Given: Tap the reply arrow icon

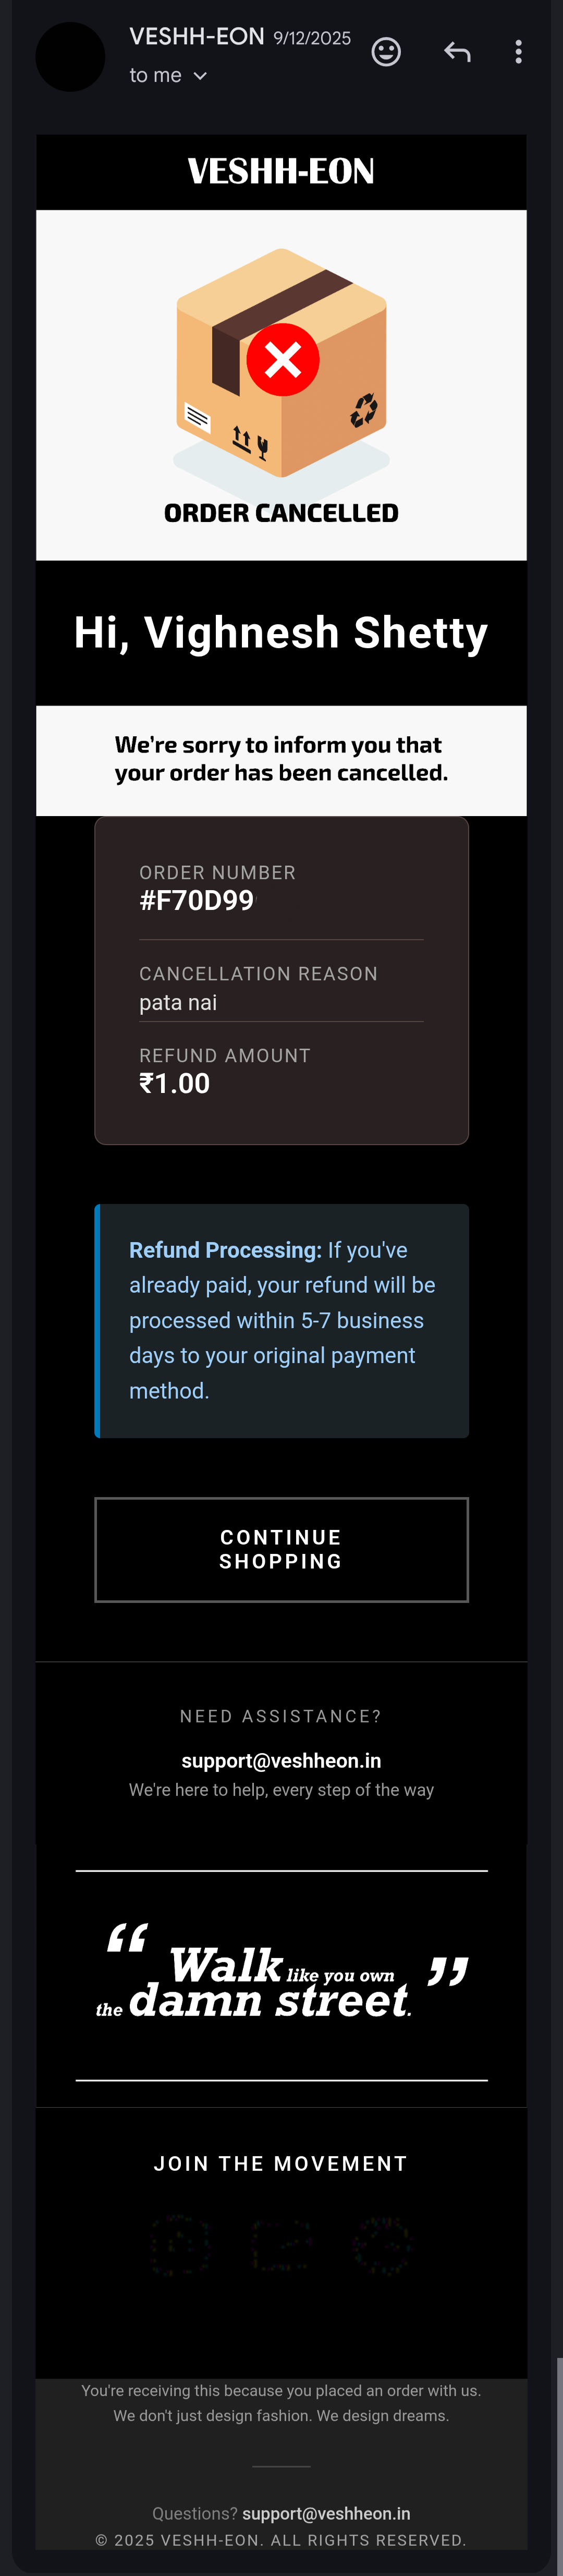Looking at the screenshot, I should click(457, 52).
